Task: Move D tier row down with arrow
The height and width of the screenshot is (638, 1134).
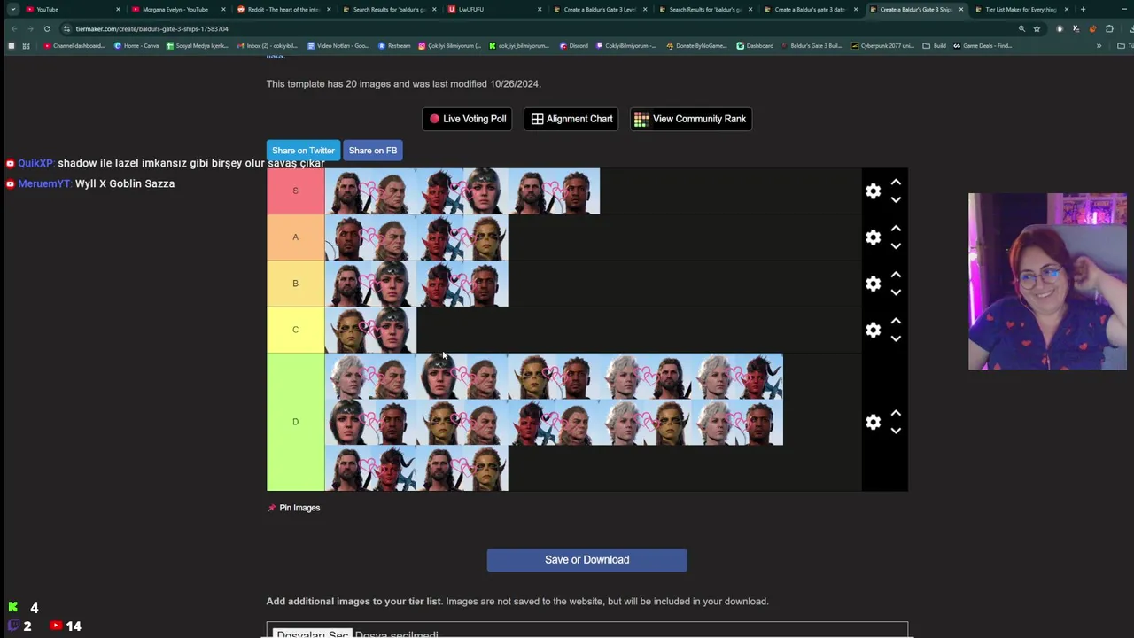Action: click(896, 431)
